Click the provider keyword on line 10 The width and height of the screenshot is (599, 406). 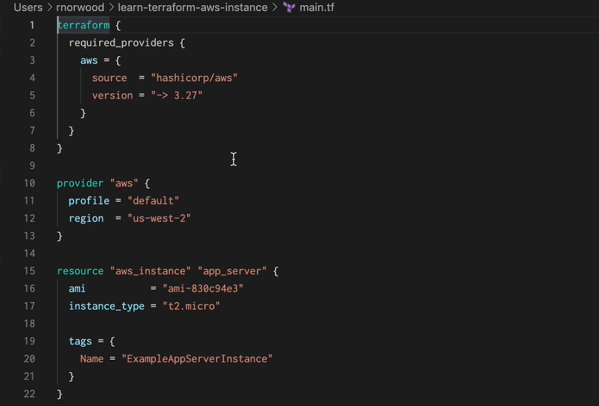pos(80,183)
